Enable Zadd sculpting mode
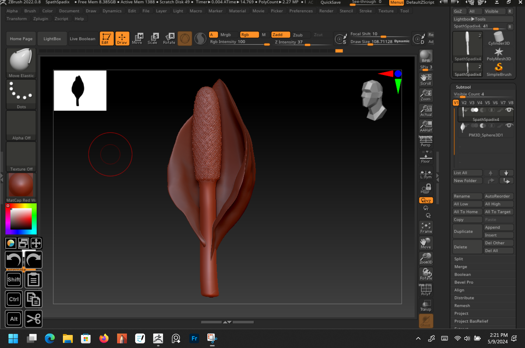This screenshot has width=525, height=348. point(280,34)
